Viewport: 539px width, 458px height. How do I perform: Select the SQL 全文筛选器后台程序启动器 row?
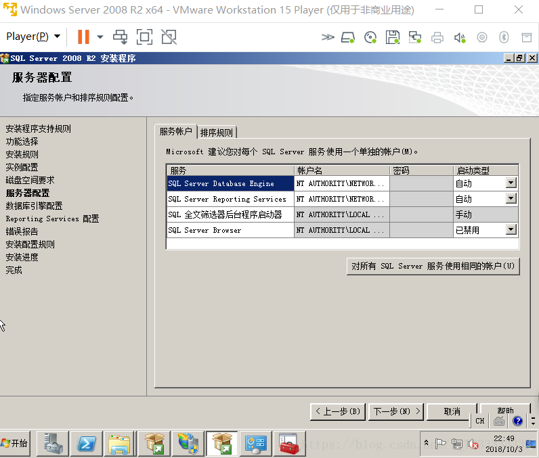230,214
